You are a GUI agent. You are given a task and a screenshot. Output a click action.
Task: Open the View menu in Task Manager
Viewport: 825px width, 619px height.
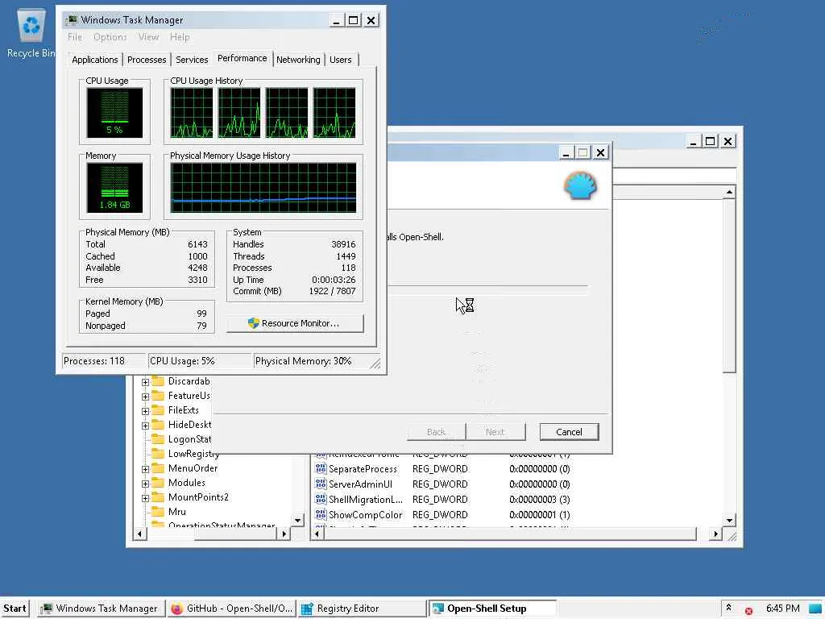(148, 37)
